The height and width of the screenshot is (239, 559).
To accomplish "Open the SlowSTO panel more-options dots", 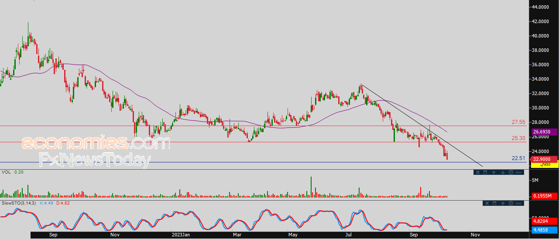I will 518,203.
